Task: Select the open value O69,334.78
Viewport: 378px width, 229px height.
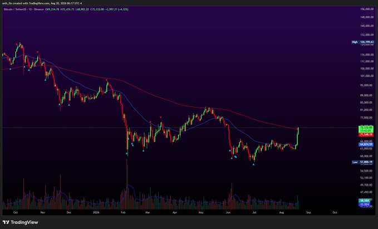Action: click(52, 9)
